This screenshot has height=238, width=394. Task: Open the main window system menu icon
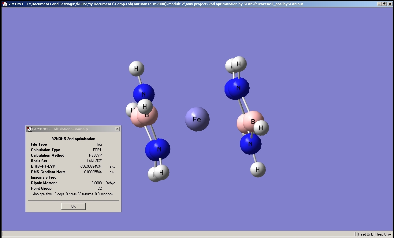[x=4, y=4]
